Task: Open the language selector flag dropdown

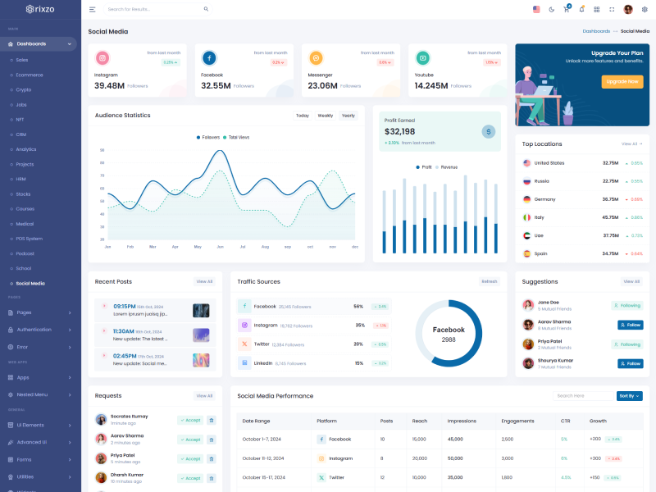Action: pos(536,9)
